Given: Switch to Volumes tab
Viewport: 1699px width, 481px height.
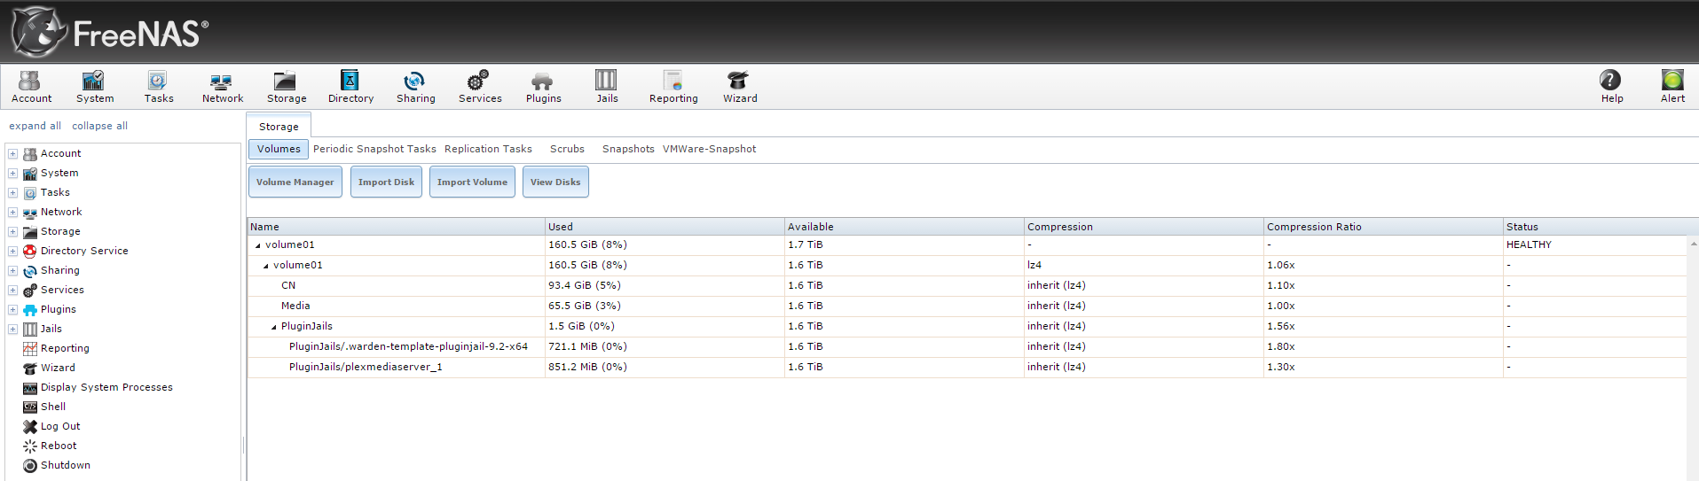Looking at the screenshot, I should click(x=279, y=149).
